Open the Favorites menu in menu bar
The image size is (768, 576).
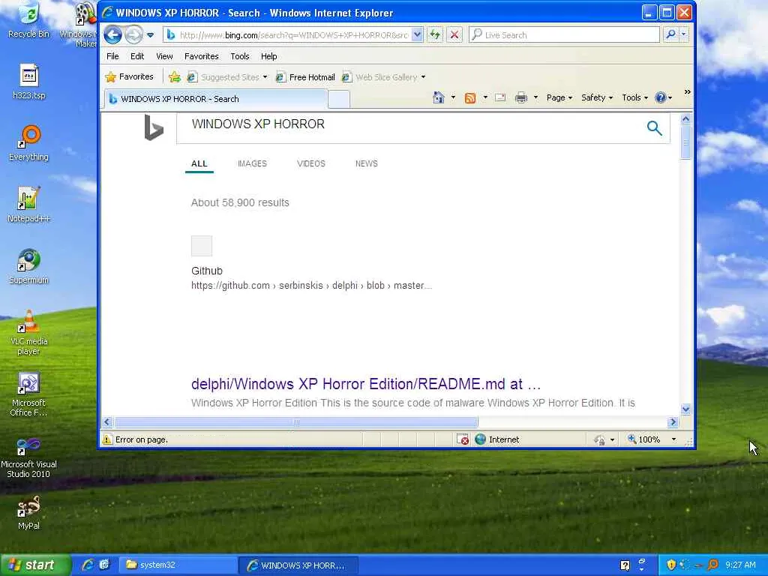pyautogui.click(x=201, y=56)
